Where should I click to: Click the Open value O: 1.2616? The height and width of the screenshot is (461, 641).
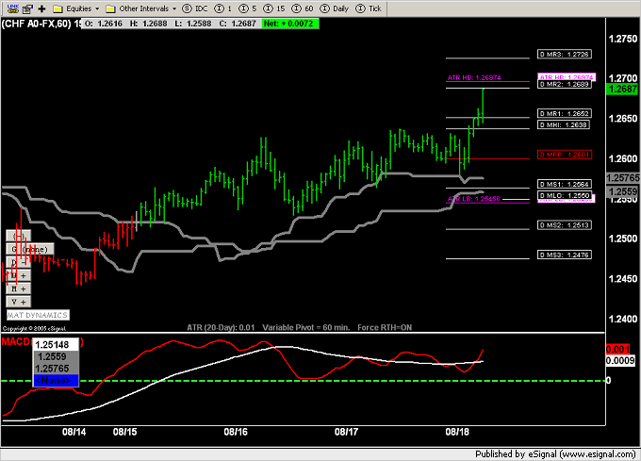click(104, 24)
